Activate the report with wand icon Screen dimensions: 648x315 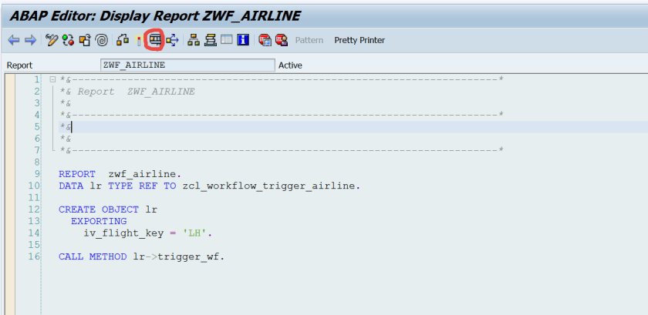coord(139,40)
